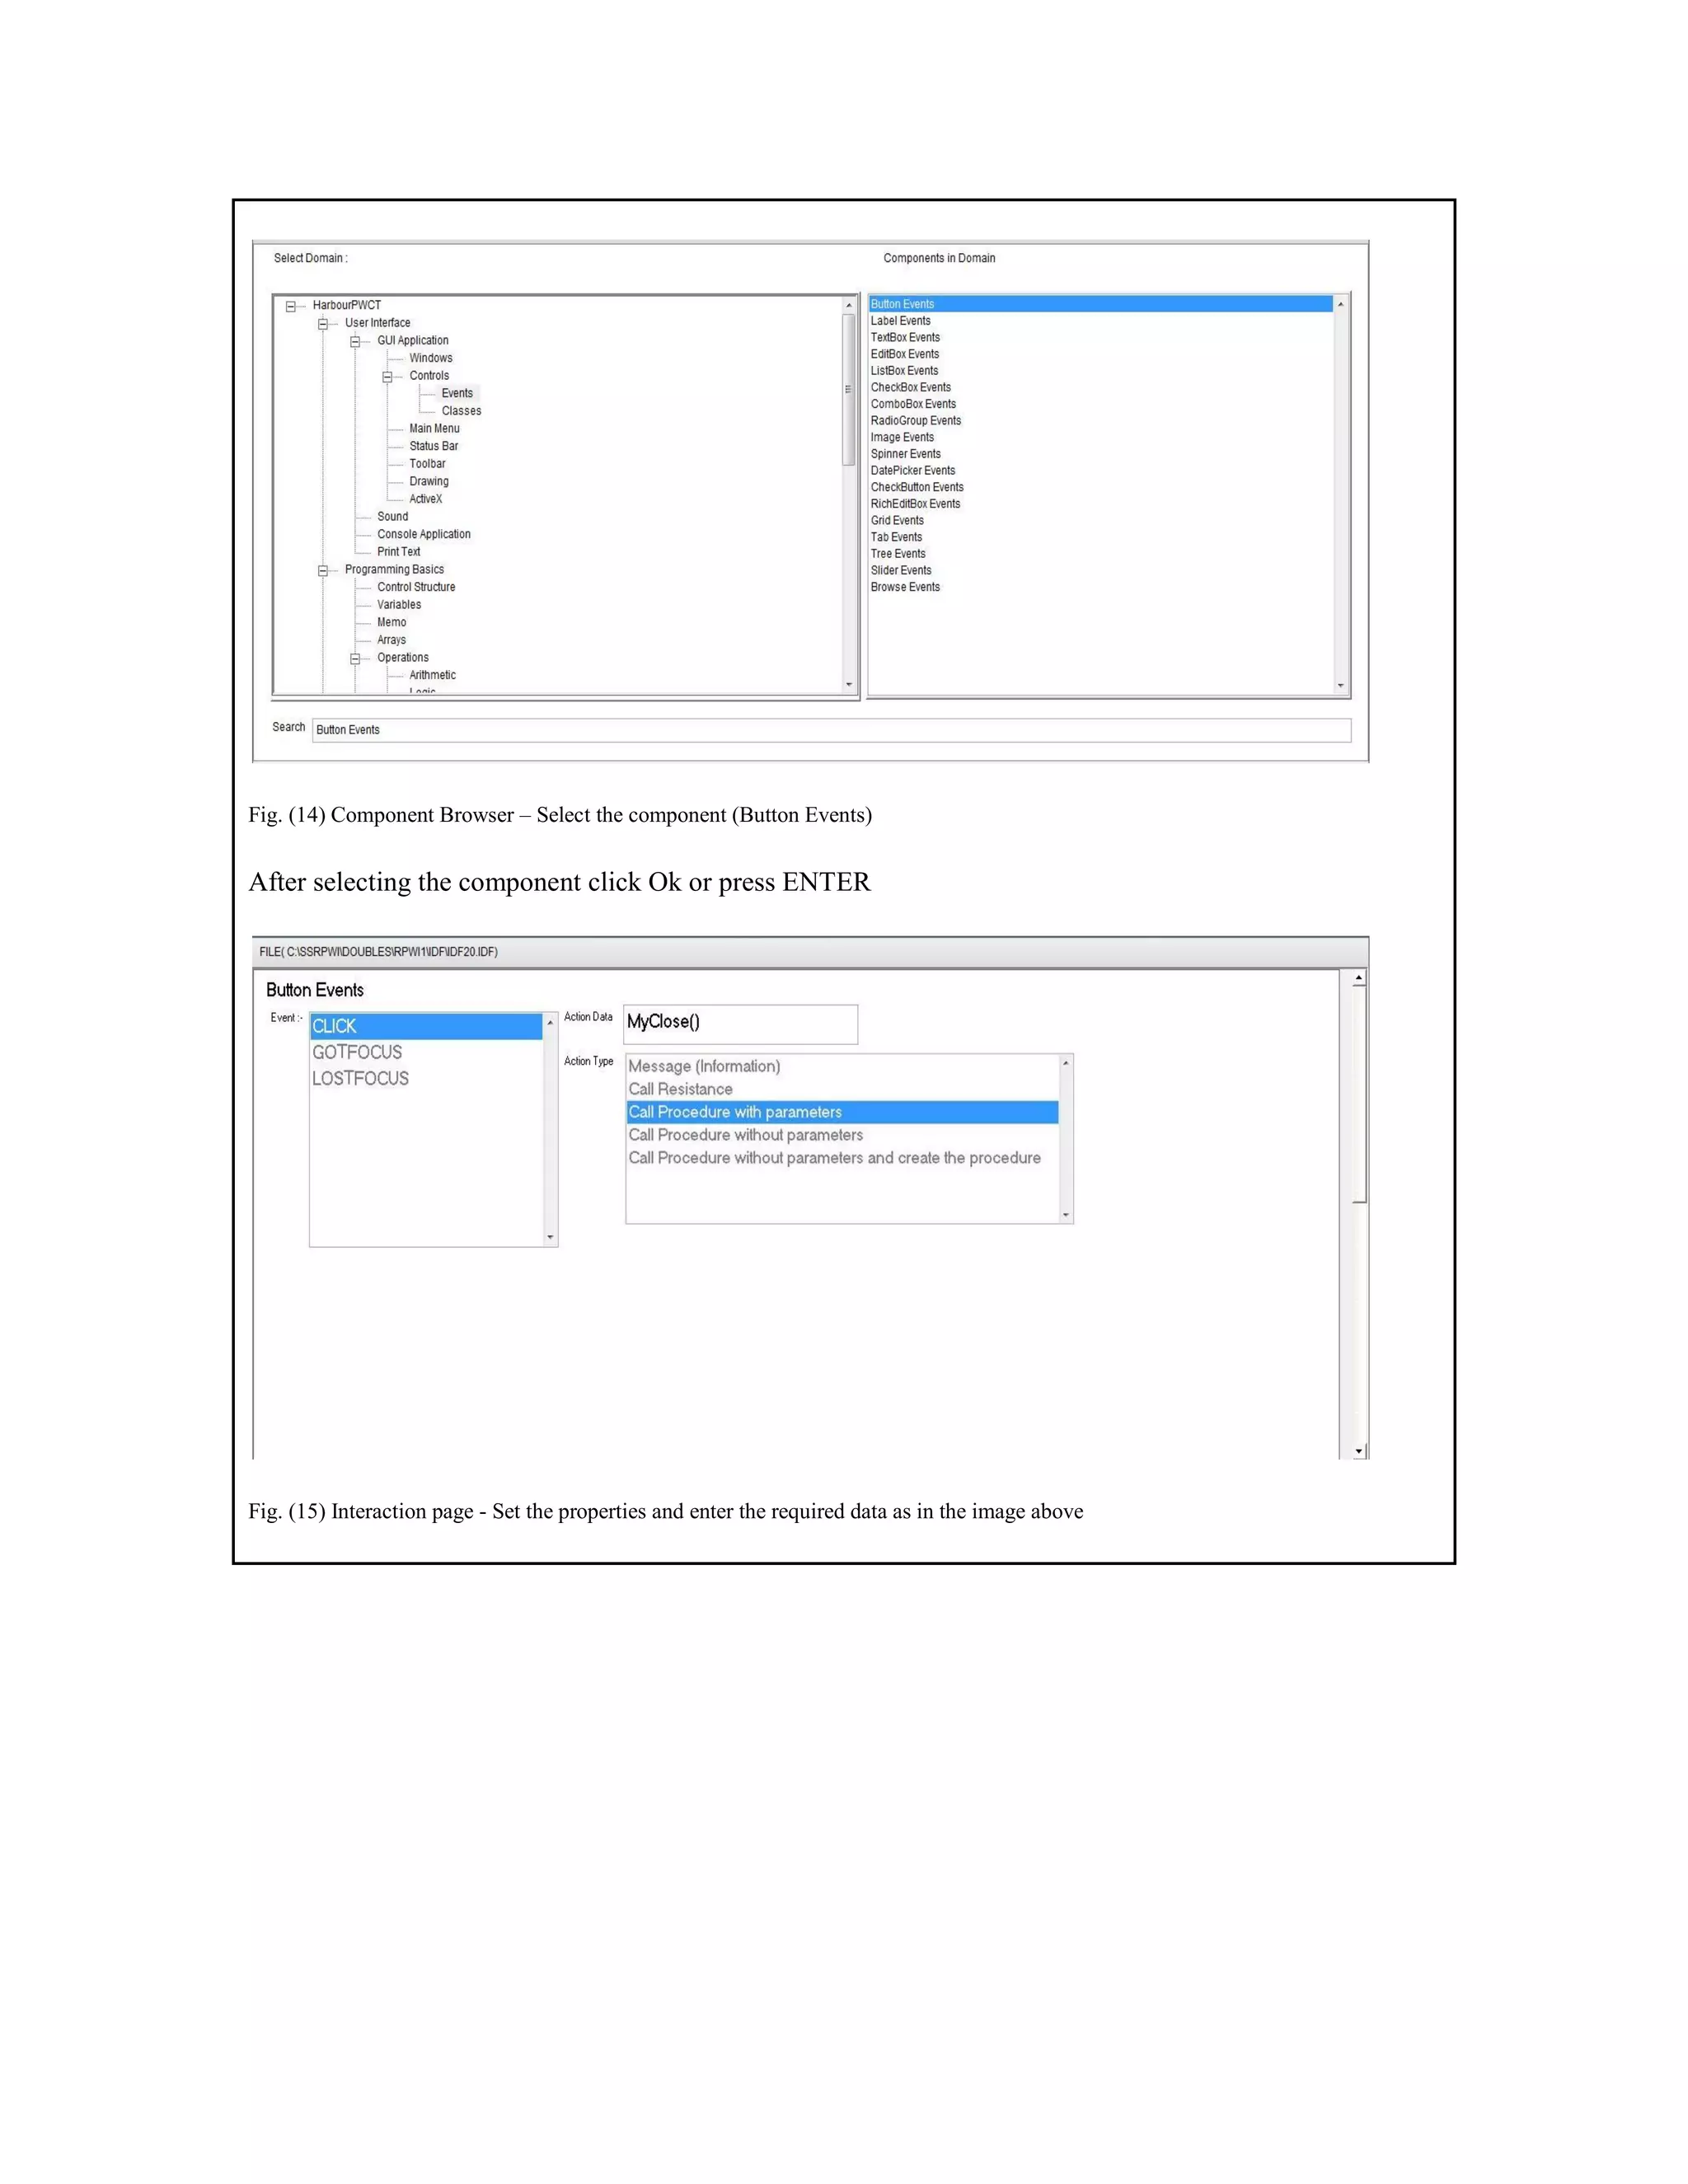
Task: Collapse the Controls tree node
Action: 387,377
